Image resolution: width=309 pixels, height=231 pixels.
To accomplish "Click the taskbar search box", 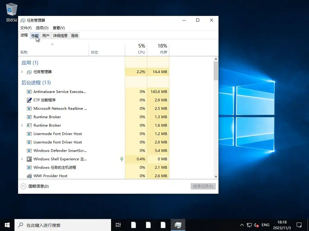I will click(63, 225).
